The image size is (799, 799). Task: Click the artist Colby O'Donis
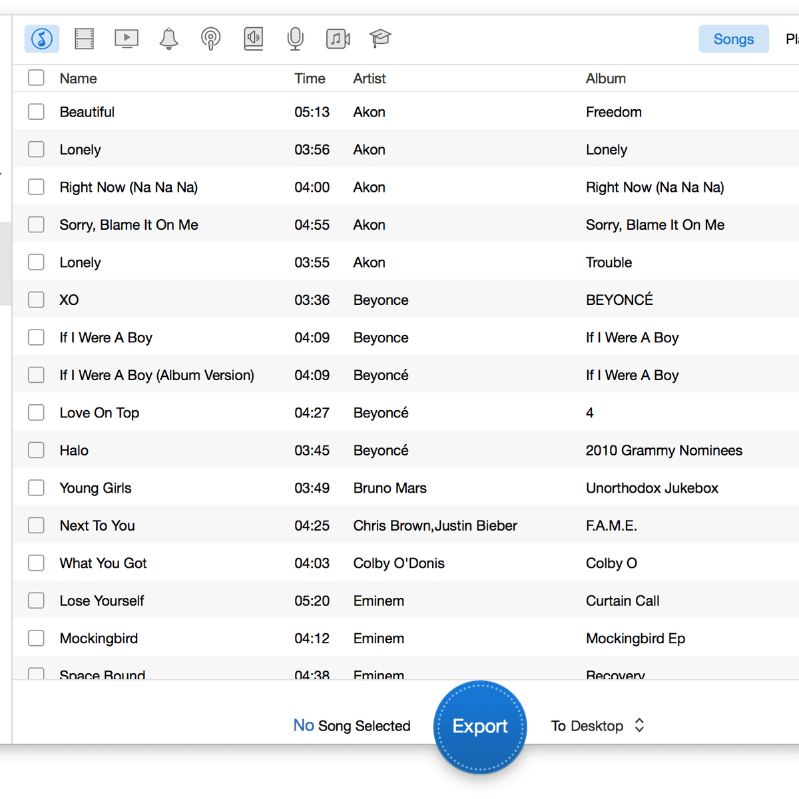tap(399, 563)
